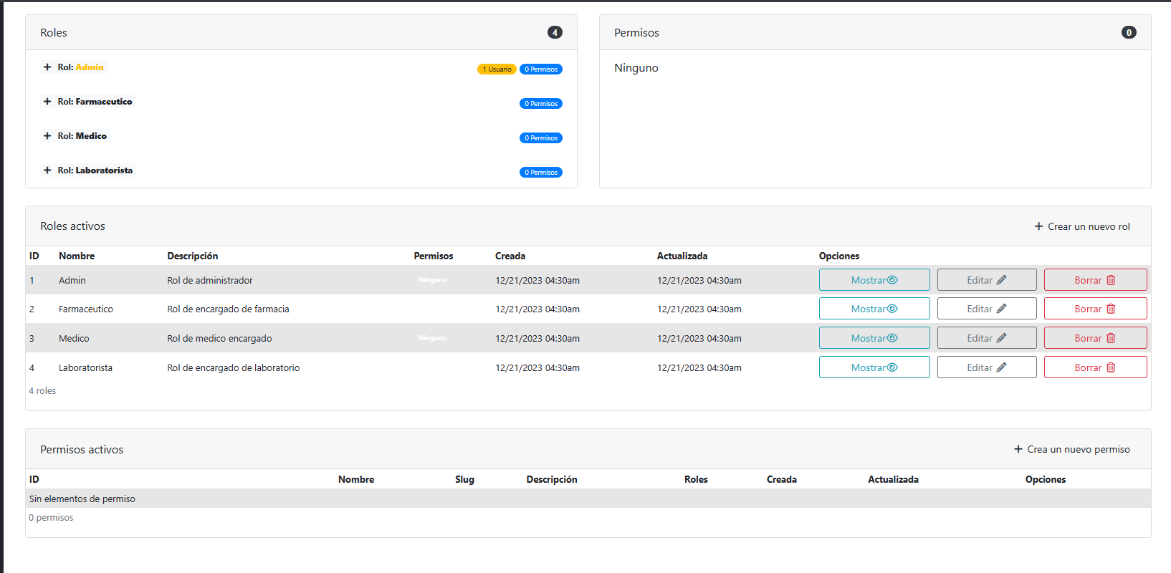Click the roles count badge 4
The width and height of the screenshot is (1171, 573).
pyautogui.click(x=555, y=32)
